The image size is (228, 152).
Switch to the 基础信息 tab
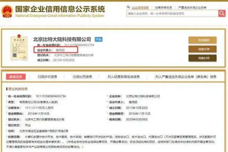[x=16, y=77]
